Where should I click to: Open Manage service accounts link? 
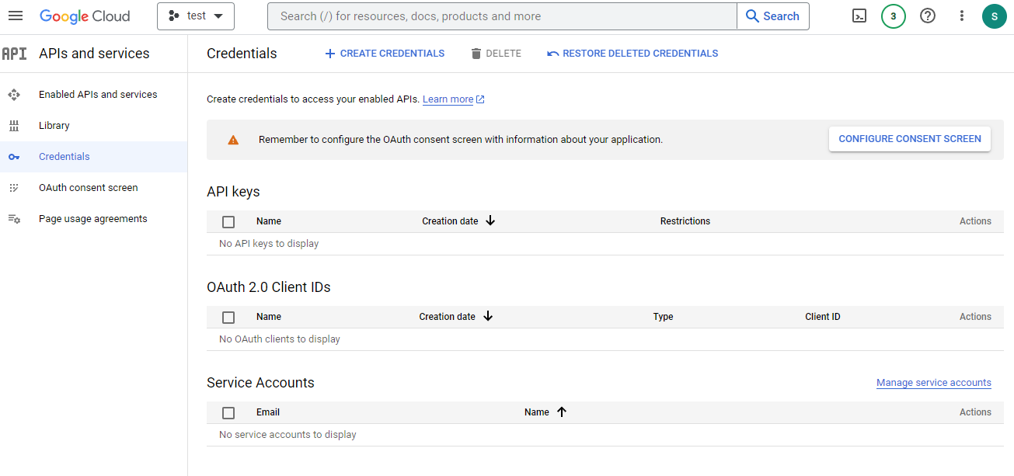(x=934, y=383)
